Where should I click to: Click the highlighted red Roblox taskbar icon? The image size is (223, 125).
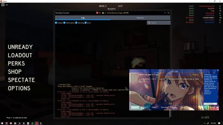point(37,123)
